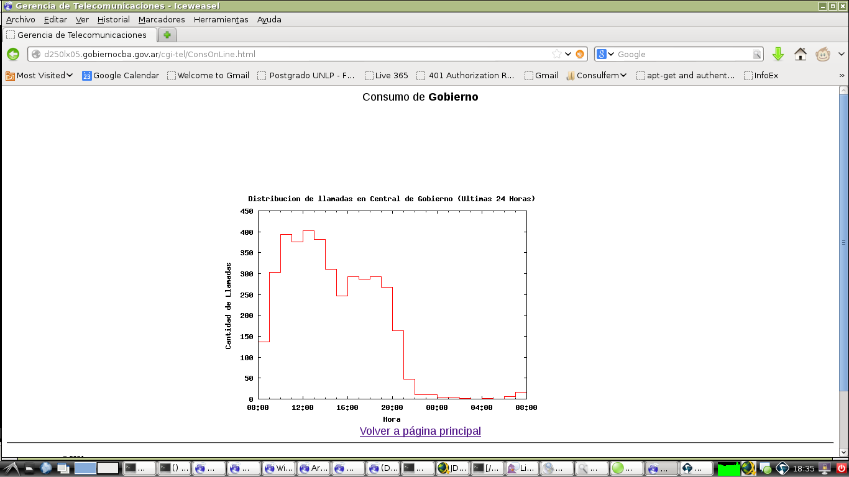849x477 pixels.
Task: Open a new tab with plus button
Action: [x=167, y=35]
